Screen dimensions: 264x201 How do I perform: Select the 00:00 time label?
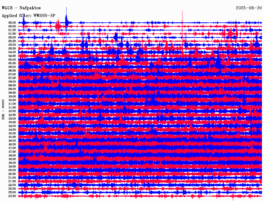12,23
